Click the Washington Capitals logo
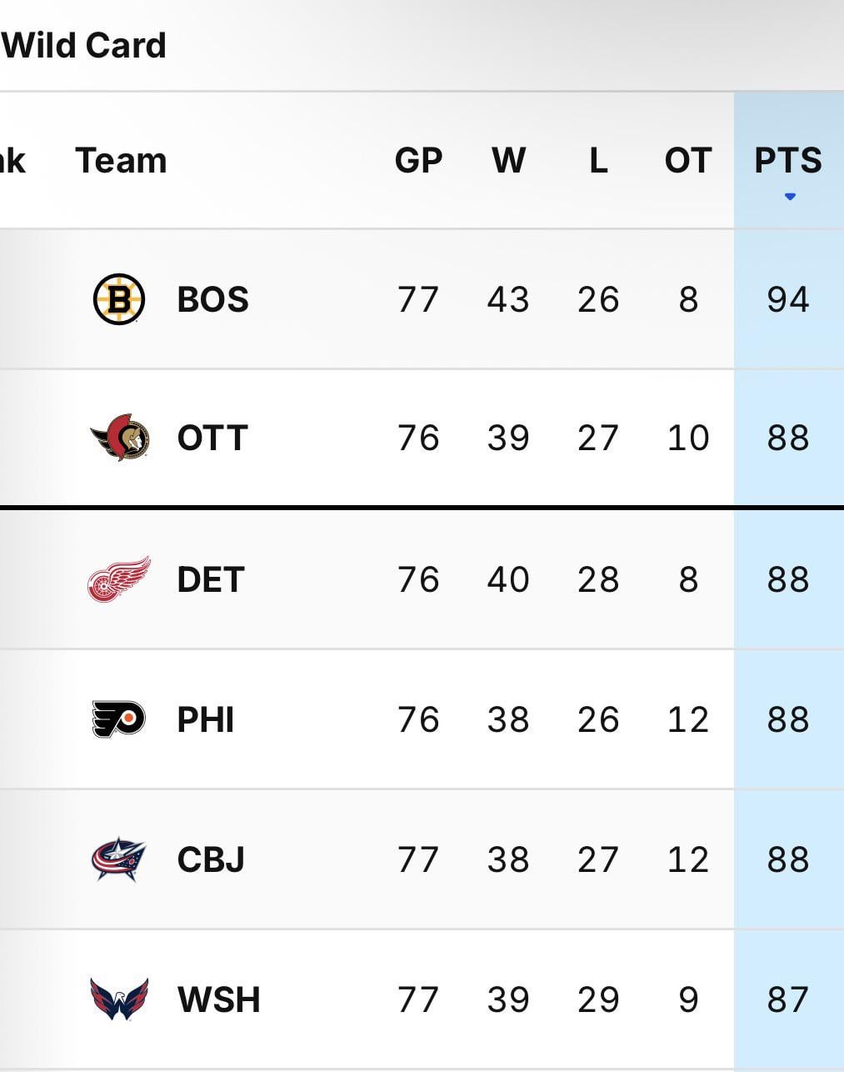Screen dimensions: 844x1072 coord(119,999)
